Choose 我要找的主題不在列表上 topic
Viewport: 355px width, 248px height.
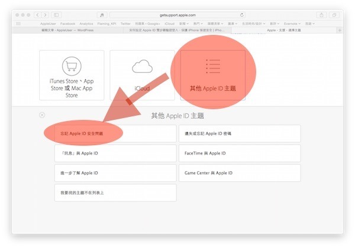(x=115, y=192)
